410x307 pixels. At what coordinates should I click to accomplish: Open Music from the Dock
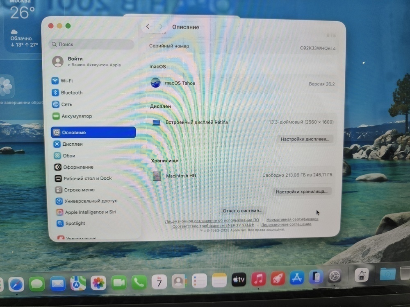[258, 279]
